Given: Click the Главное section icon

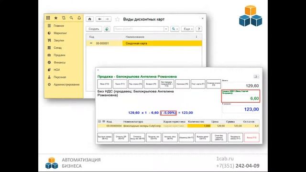Looking at the screenshot, I should point(49,25).
